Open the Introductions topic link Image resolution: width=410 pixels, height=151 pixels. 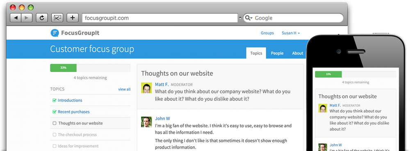tap(70, 100)
